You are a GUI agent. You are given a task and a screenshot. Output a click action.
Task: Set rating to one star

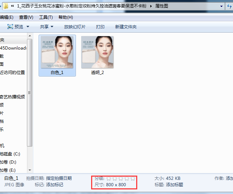(109, 178)
